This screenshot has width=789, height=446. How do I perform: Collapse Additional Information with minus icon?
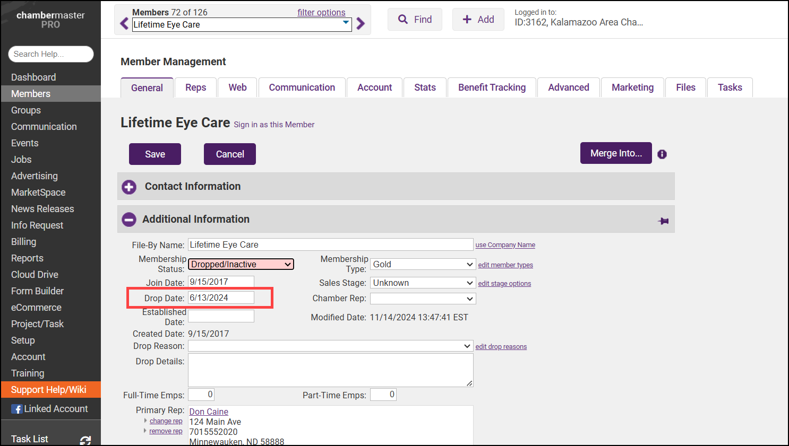pos(129,220)
